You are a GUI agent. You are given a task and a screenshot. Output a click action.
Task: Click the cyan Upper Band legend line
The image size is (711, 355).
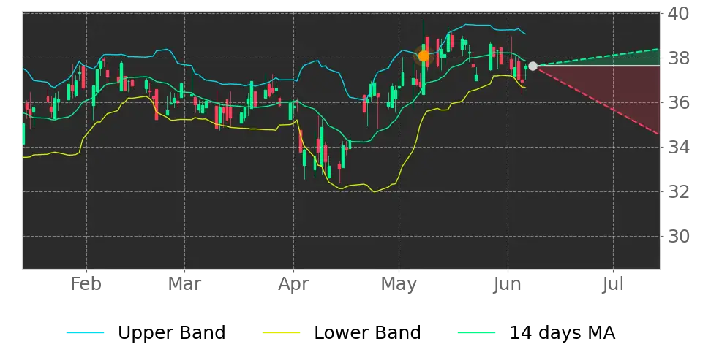[86, 333]
